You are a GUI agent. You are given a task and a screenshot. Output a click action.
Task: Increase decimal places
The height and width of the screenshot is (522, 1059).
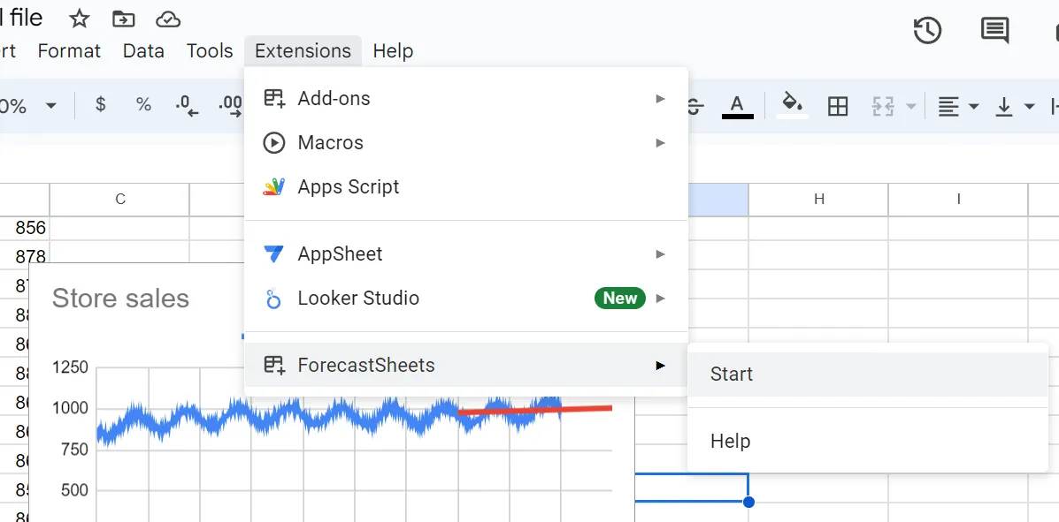coord(229,104)
